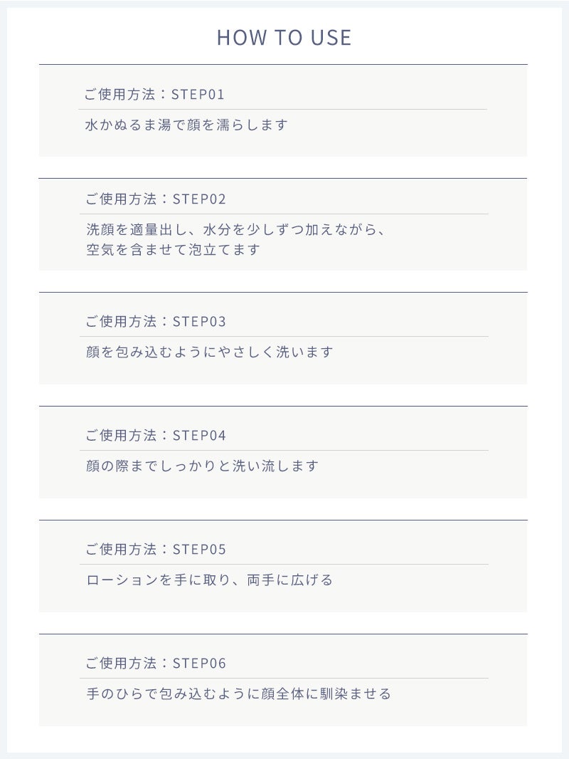Click the text 顔の際までしっかりと洗い流します
This screenshot has width=569, height=759.
(x=202, y=466)
